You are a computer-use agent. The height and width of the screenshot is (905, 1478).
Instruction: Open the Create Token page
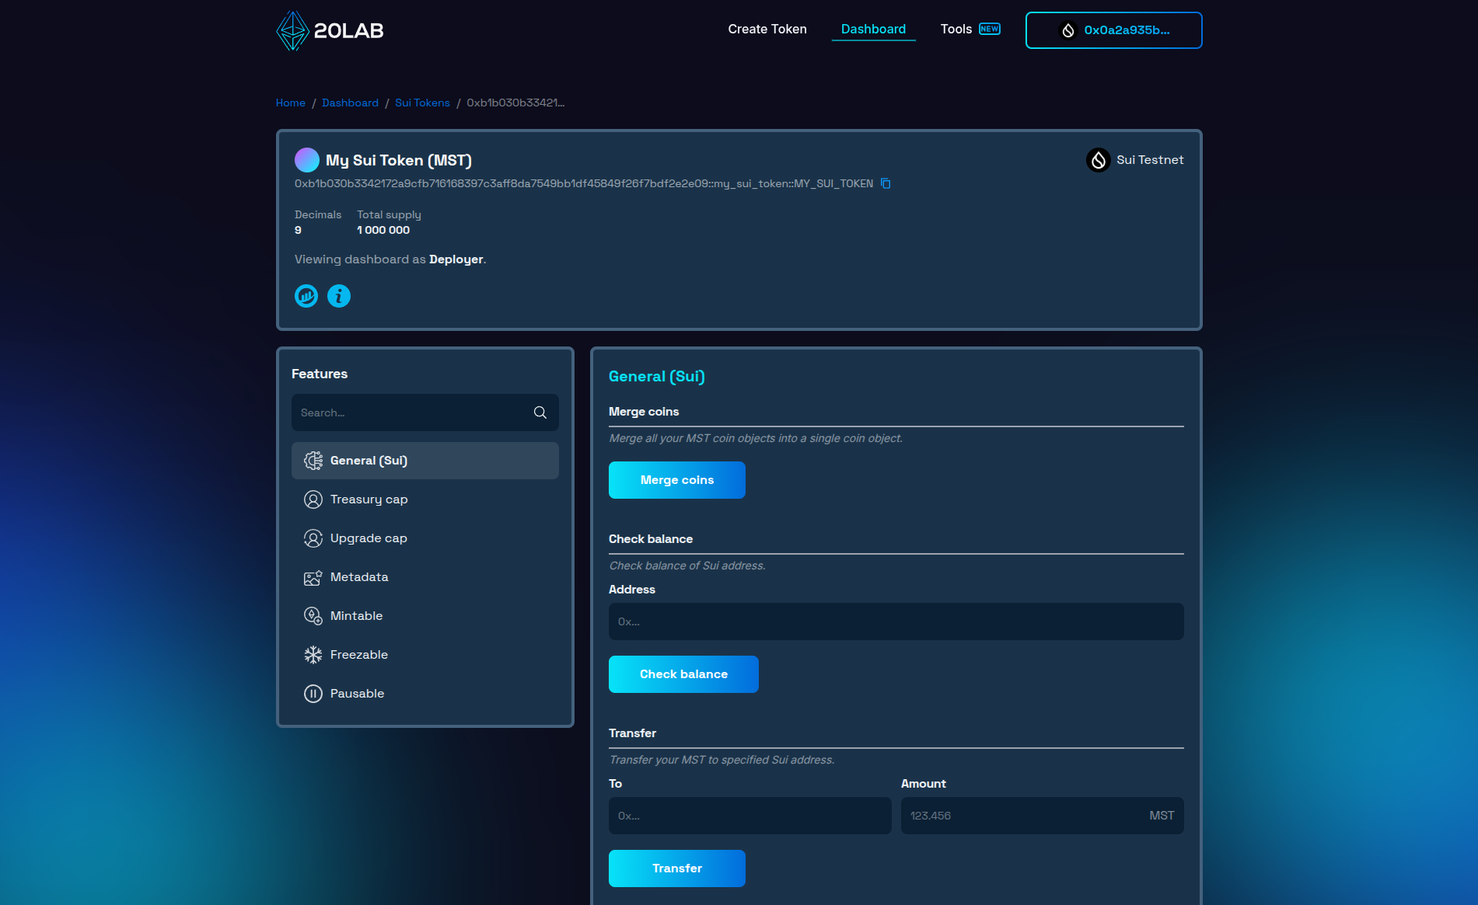pos(767,30)
